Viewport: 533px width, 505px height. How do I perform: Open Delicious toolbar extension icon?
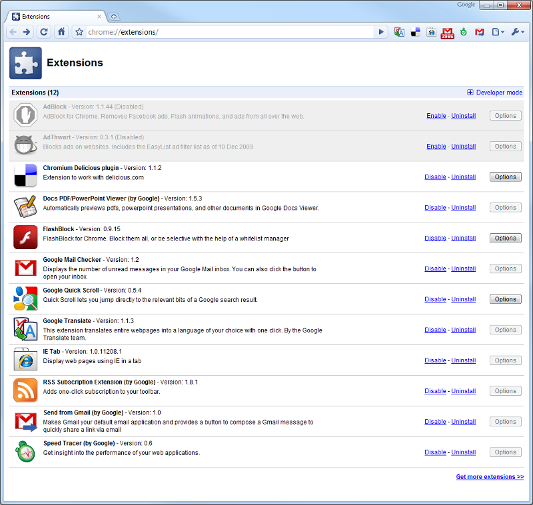415,32
